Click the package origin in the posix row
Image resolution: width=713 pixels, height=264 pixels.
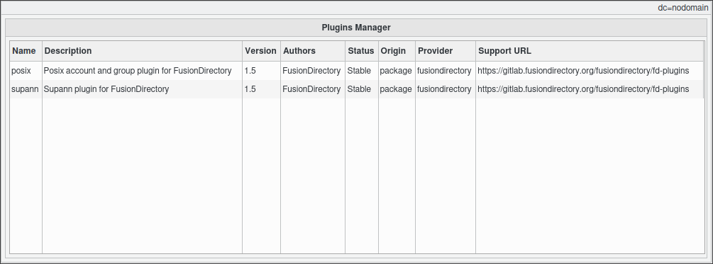(397, 71)
